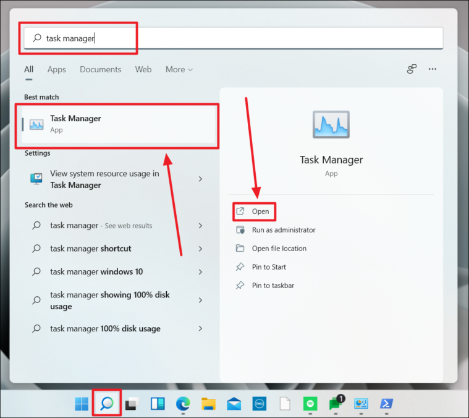This screenshot has height=418, width=469.
Task: Expand 'task manager 100% disk usage' chevron
Action: (200, 328)
